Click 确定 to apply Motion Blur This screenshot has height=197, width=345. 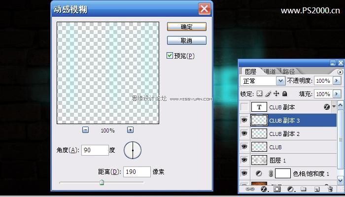click(187, 27)
